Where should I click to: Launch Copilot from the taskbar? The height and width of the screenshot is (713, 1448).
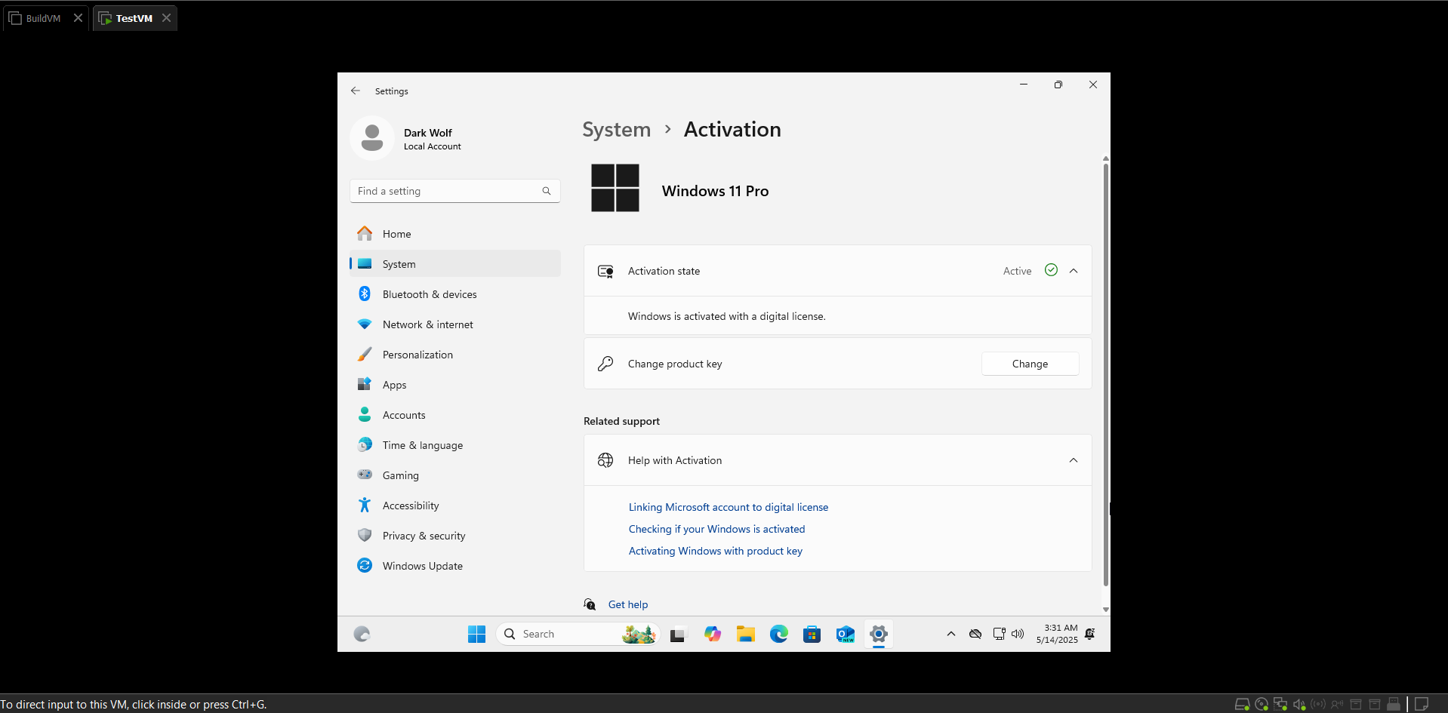(713, 635)
